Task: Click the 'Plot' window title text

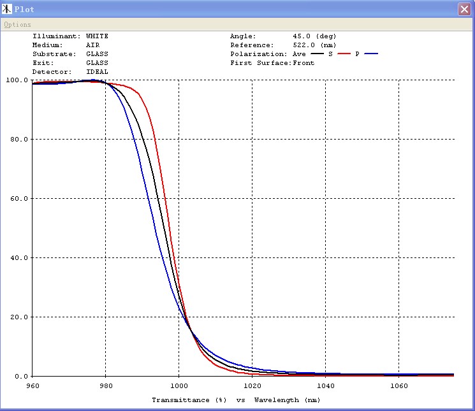Action: coord(24,10)
